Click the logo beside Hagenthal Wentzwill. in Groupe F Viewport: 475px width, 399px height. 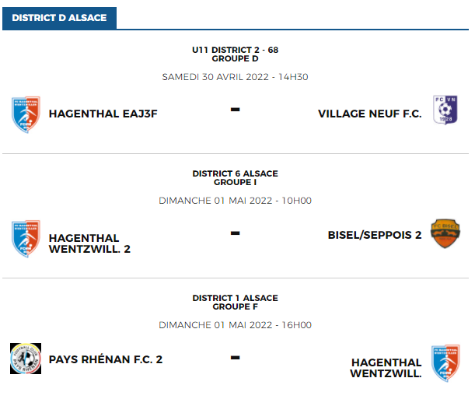(445, 363)
